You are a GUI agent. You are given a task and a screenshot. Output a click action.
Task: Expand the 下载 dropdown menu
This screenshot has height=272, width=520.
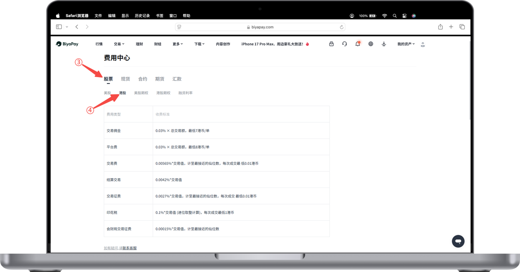point(199,44)
